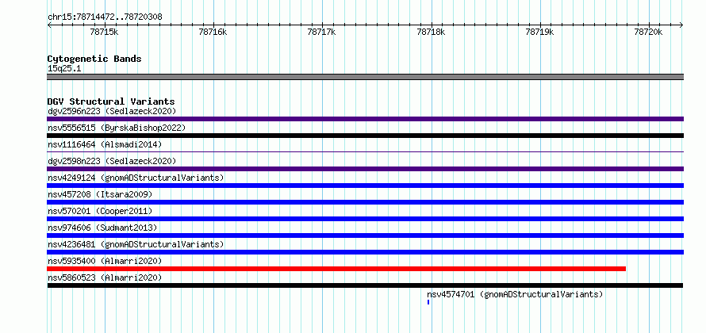Click the red bar for nsv5935400
Image resolution: width=706 pixels, height=333 pixels.
coord(336,269)
